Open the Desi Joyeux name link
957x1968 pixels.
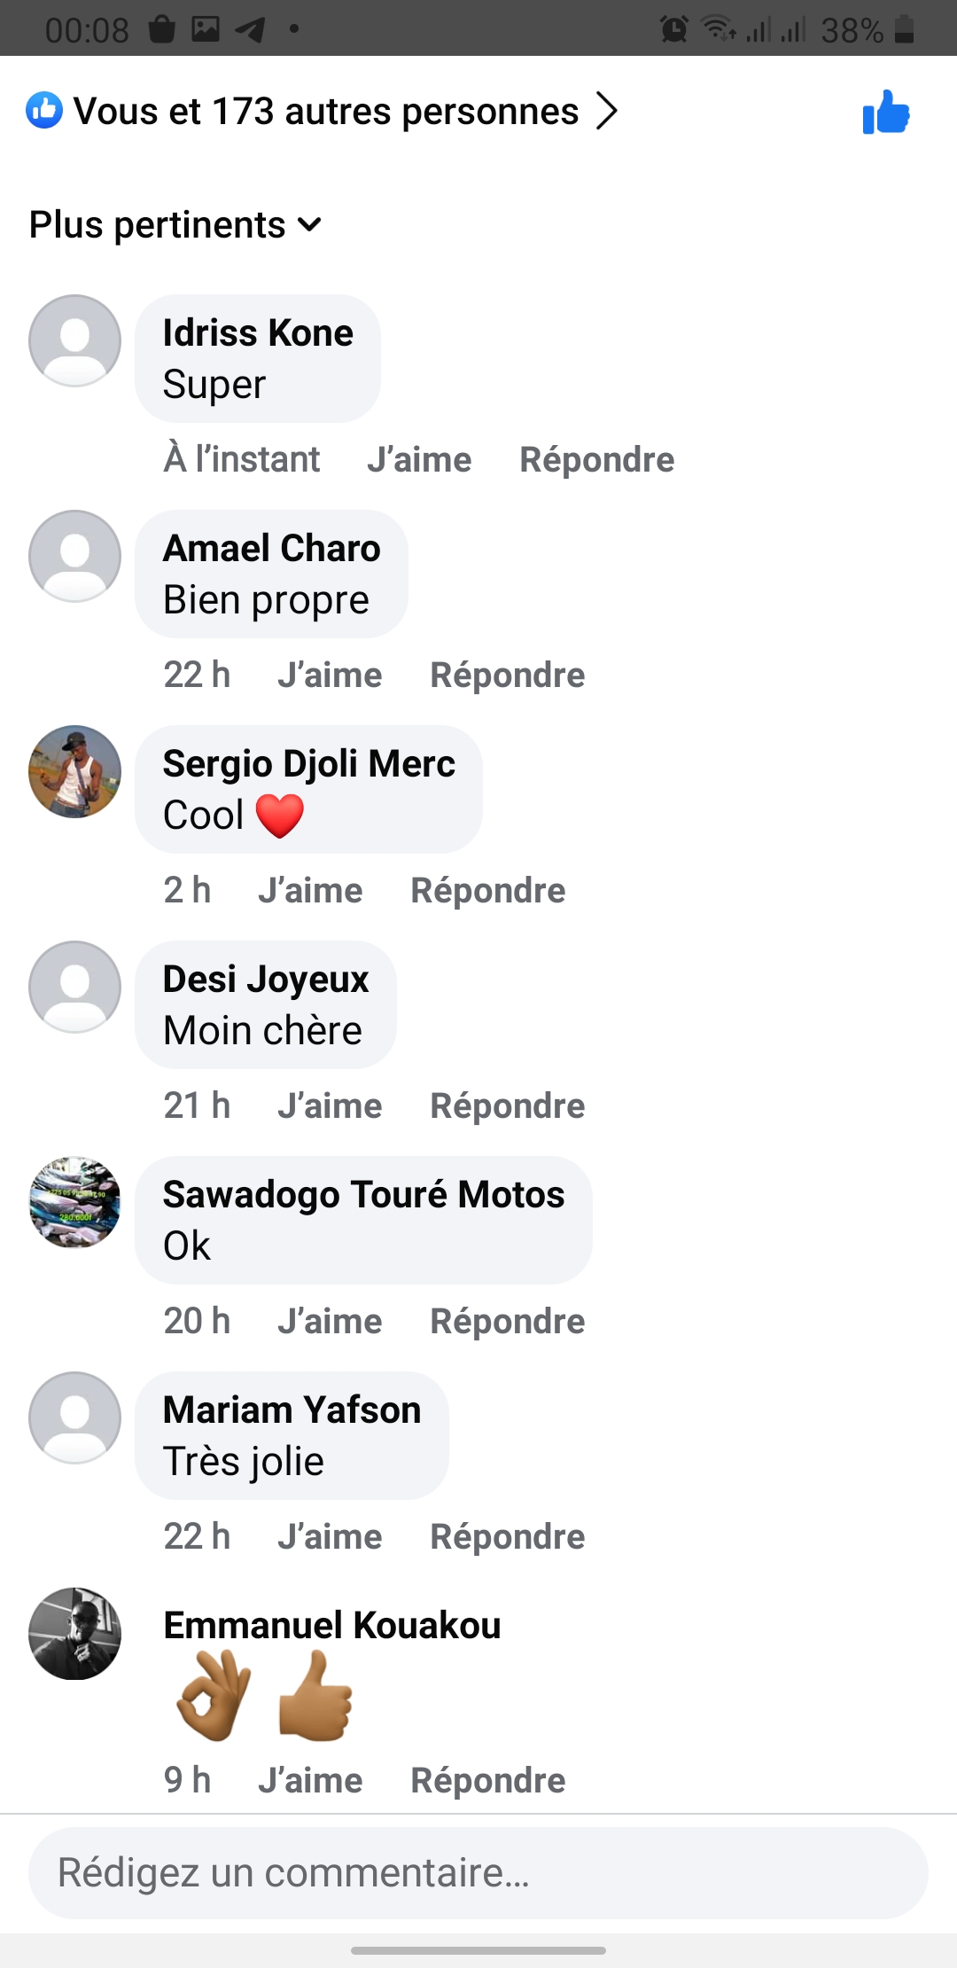tap(266, 980)
